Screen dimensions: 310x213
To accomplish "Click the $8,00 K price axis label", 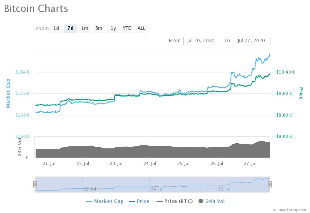I will 284,136.
